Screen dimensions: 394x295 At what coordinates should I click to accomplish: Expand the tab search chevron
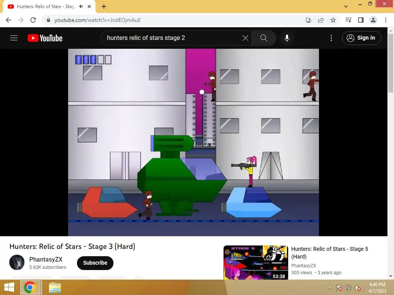(346, 7)
